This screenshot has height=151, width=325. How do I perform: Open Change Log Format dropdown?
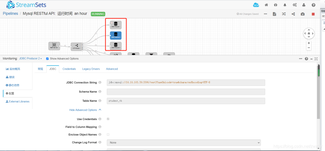coord(184,143)
